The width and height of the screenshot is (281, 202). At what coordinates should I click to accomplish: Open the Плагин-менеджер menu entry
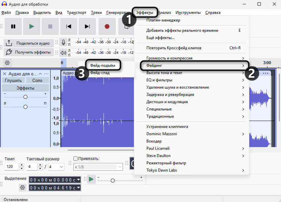[x=163, y=20]
